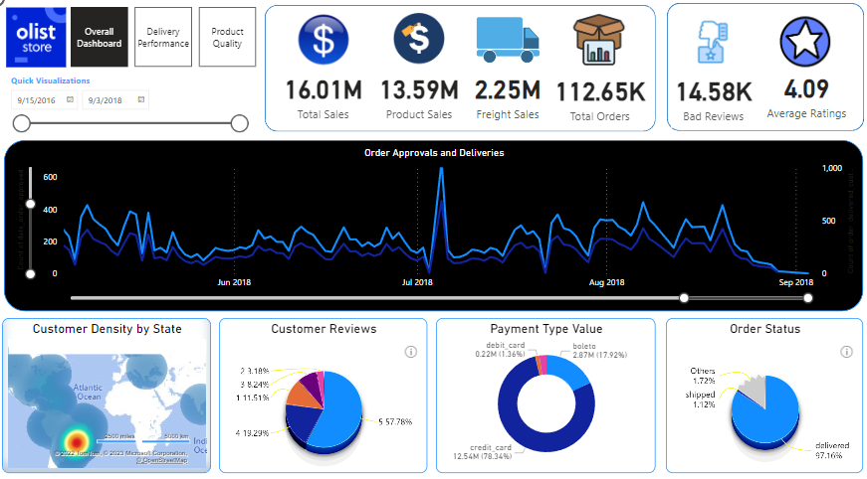Click the olist store logo
Screen dimensions: 867x479
(38, 38)
